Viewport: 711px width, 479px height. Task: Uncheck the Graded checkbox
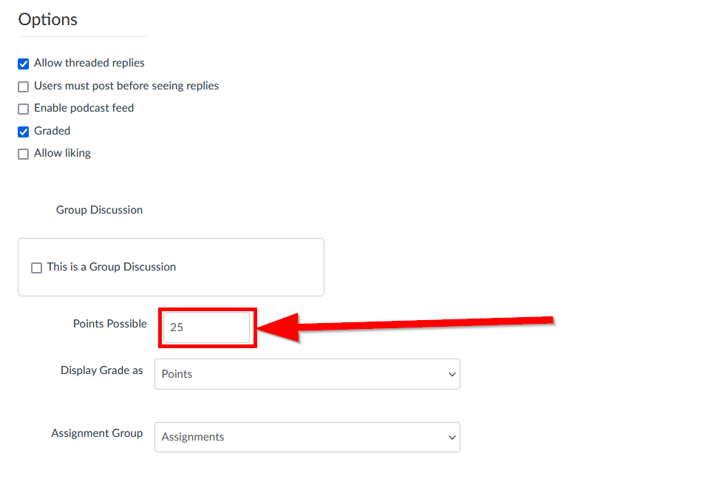point(23,132)
